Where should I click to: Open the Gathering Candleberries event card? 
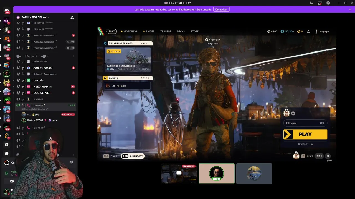point(128,60)
